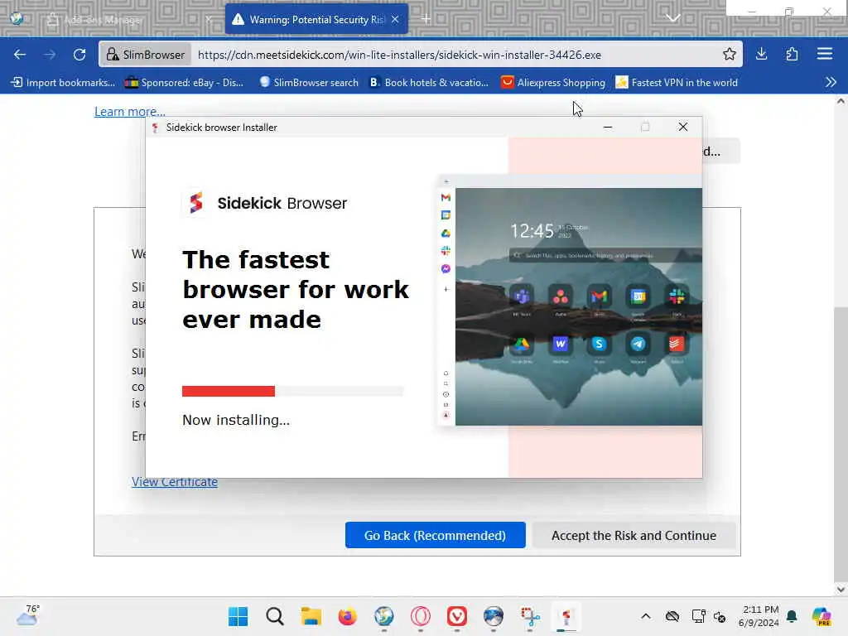Image resolution: width=848 pixels, height=636 pixels.
Task: Open Windows taskbar search
Action: 275,616
